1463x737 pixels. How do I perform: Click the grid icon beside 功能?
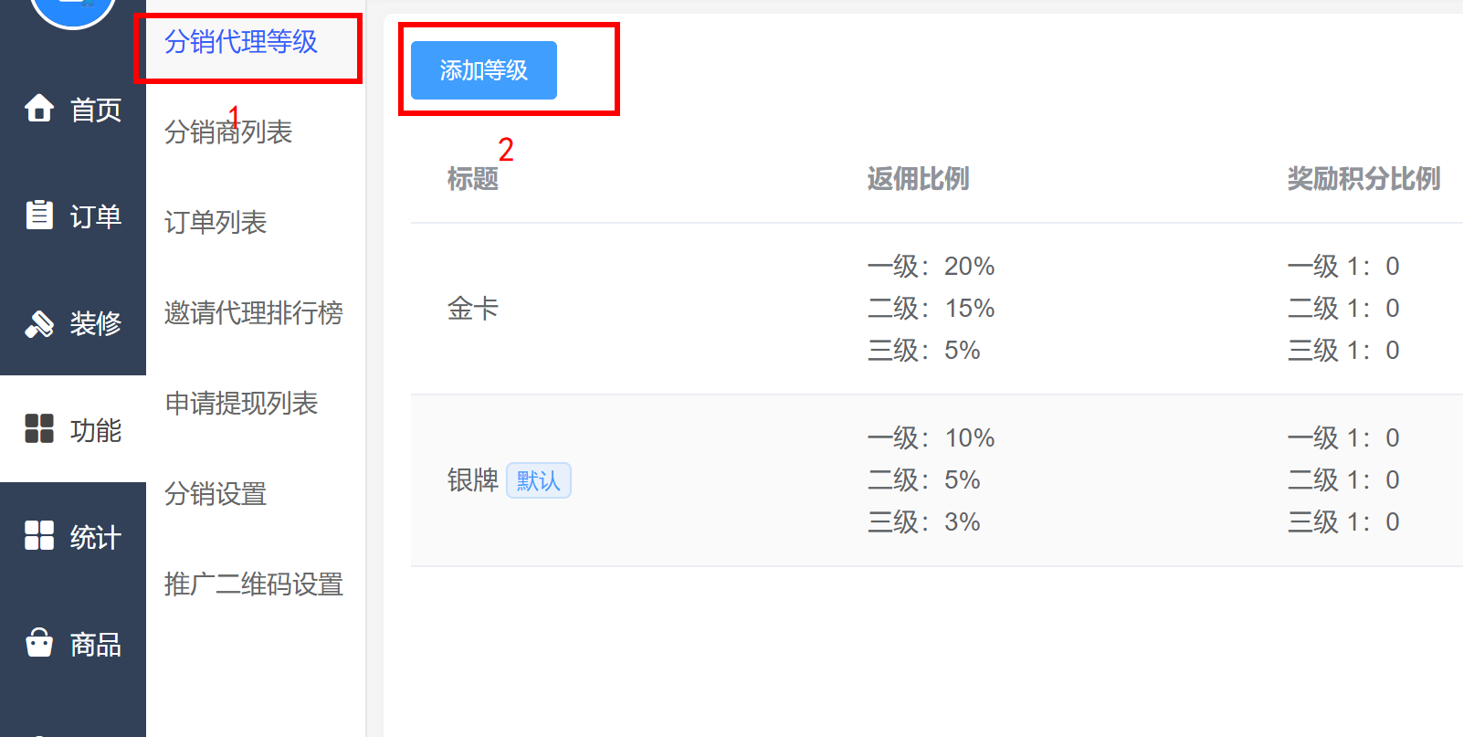tap(39, 428)
